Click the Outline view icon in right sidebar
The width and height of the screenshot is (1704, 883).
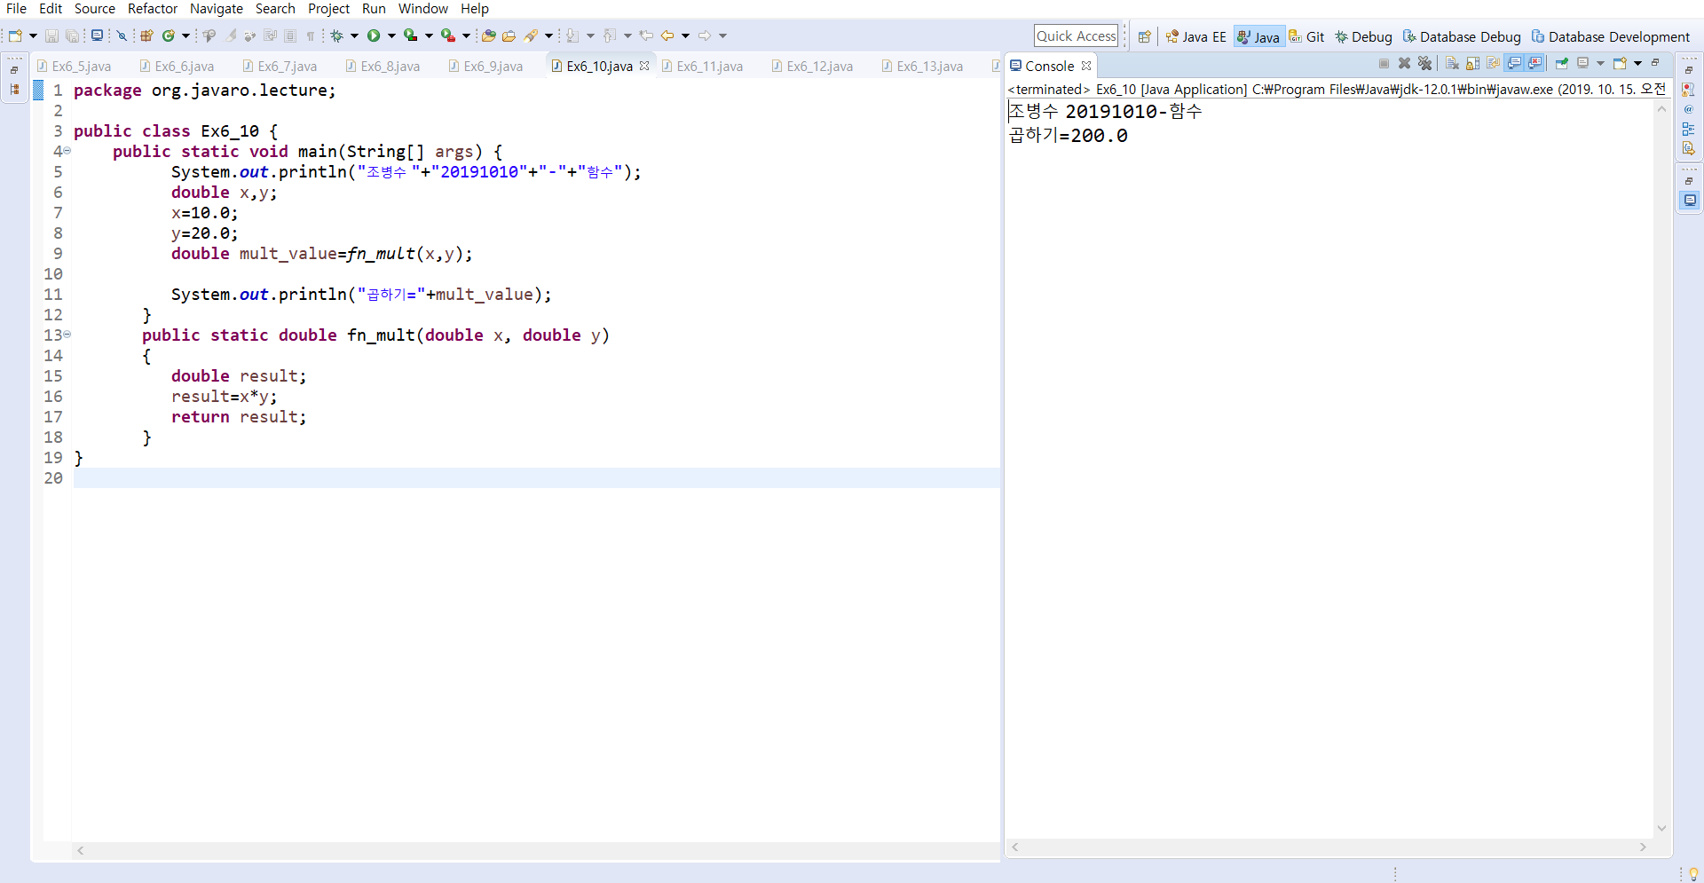(1688, 129)
